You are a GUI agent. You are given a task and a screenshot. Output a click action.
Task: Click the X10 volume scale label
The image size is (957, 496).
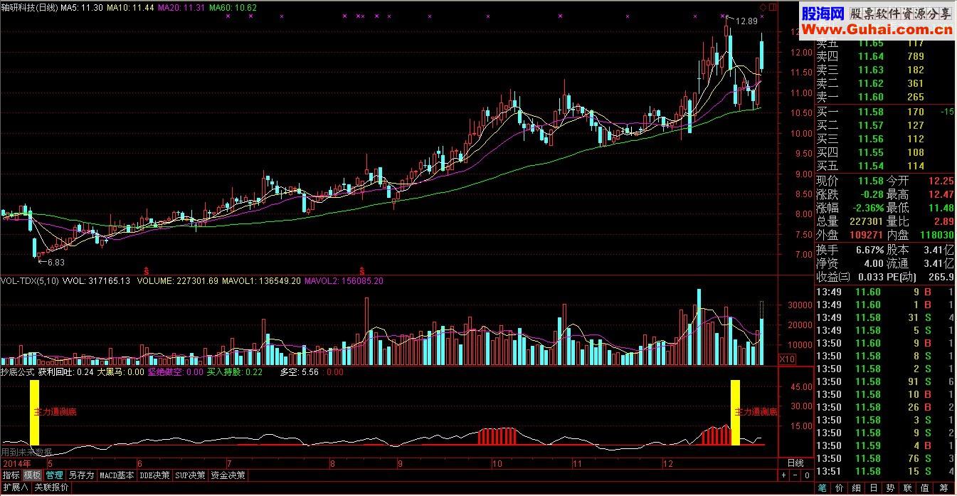(x=788, y=359)
